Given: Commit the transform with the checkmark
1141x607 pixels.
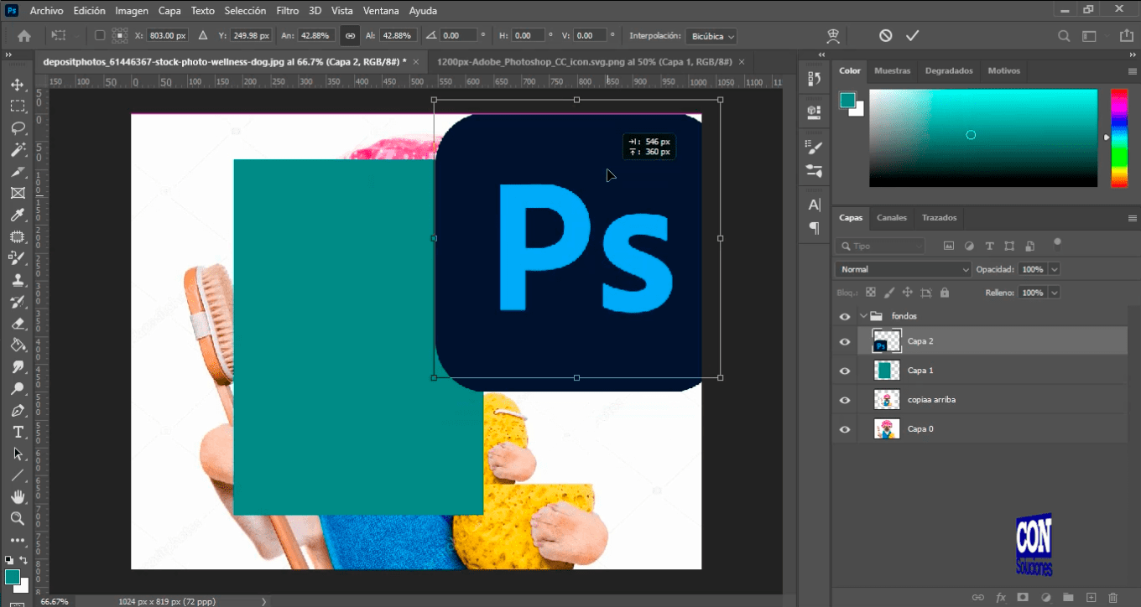Looking at the screenshot, I should [912, 35].
